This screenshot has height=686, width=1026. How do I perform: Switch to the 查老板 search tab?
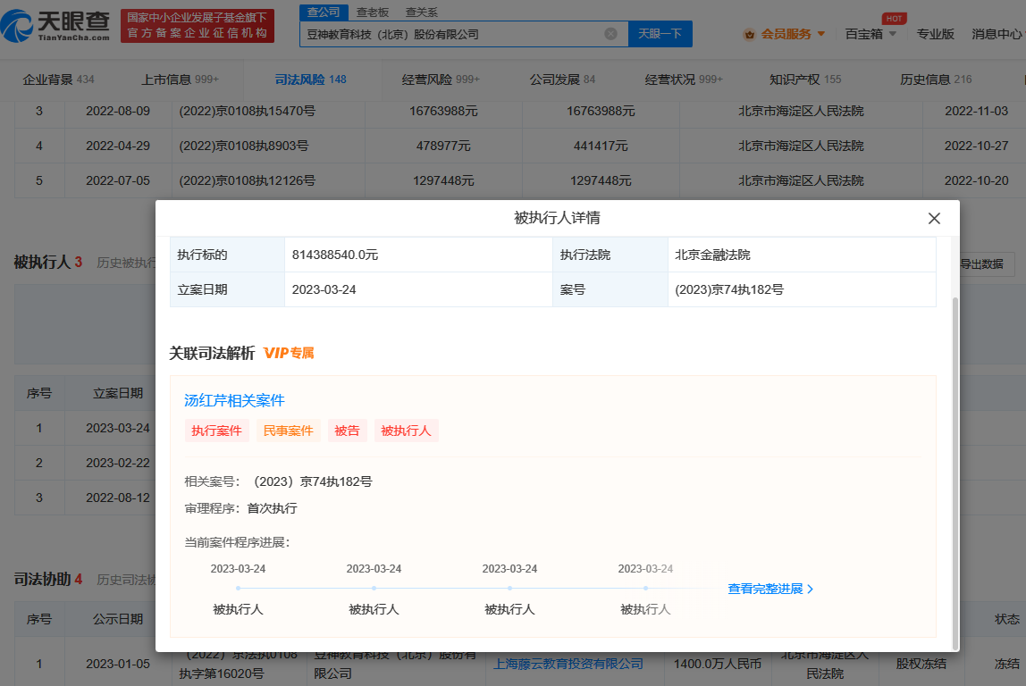[373, 13]
